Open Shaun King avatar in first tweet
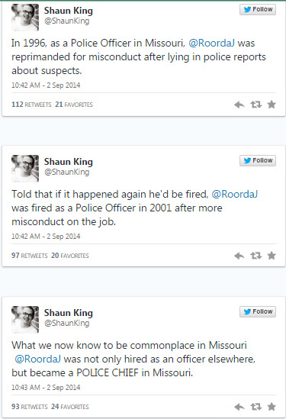Viewport: 286px width, 419px height. (25, 18)
